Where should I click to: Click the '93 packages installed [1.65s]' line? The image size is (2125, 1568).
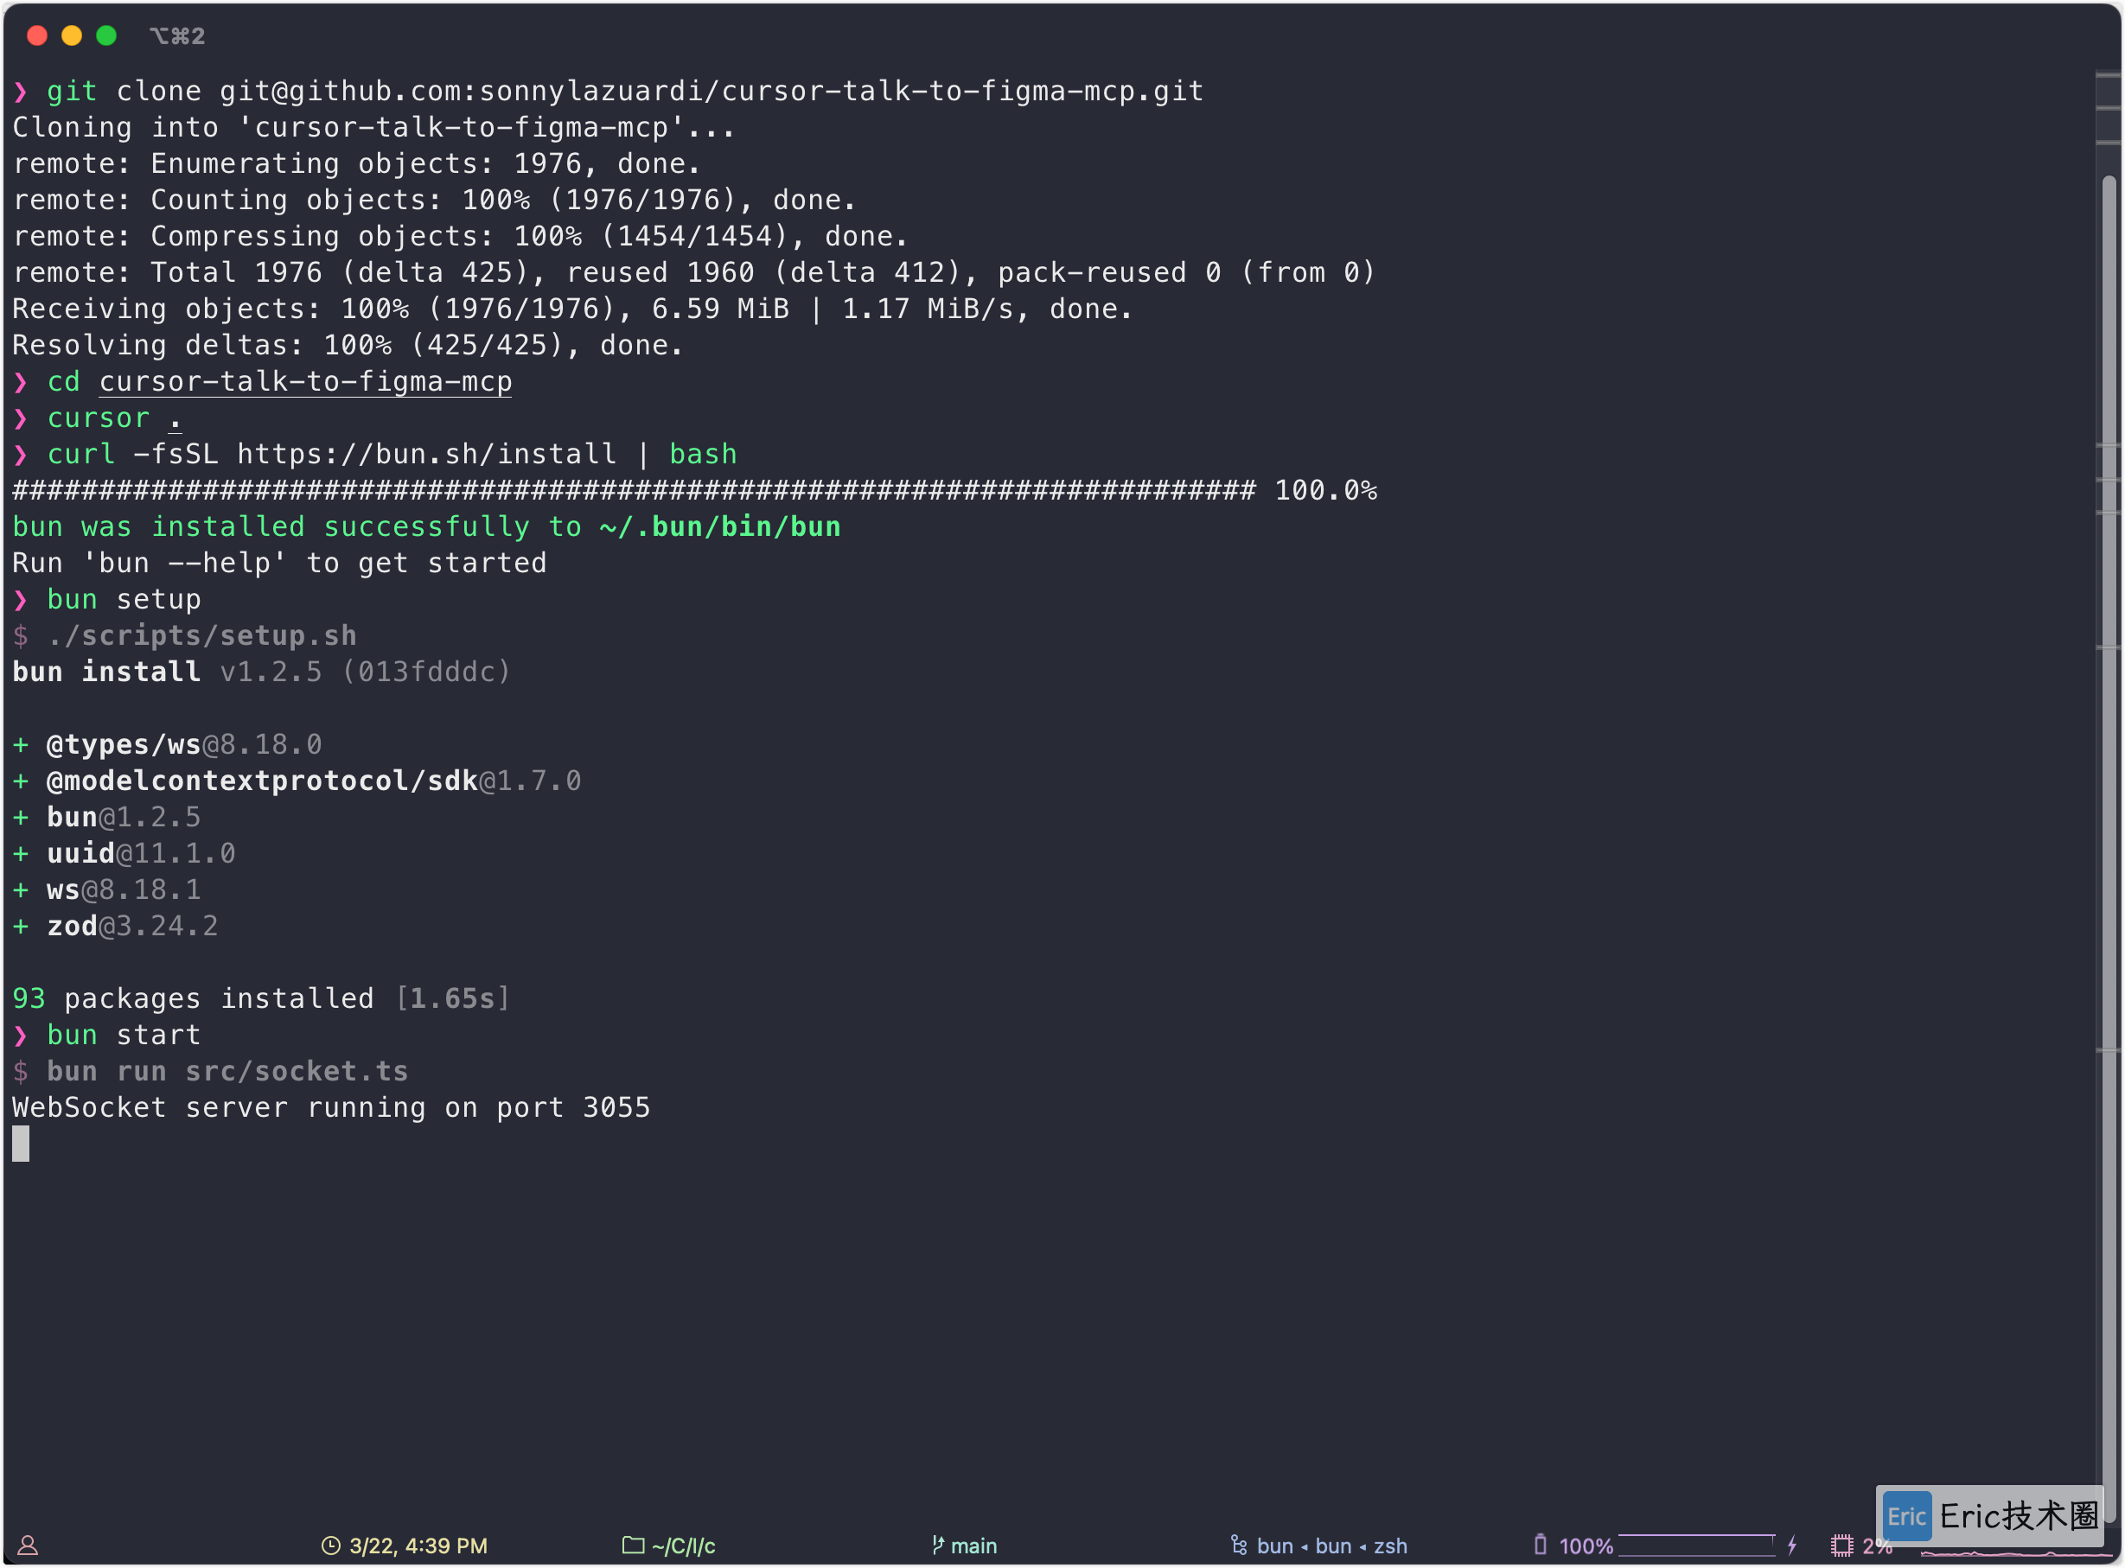pos(262,998)
